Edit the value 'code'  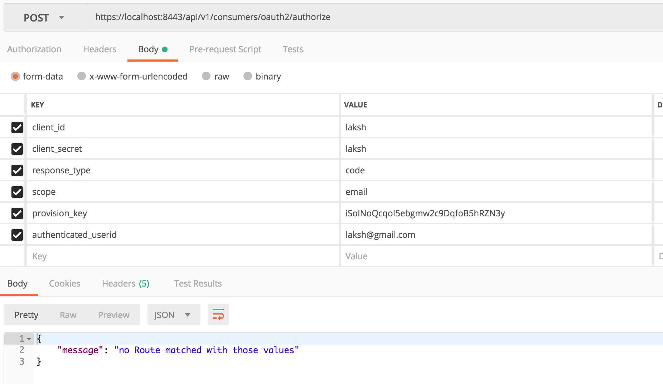coord(497,170)
